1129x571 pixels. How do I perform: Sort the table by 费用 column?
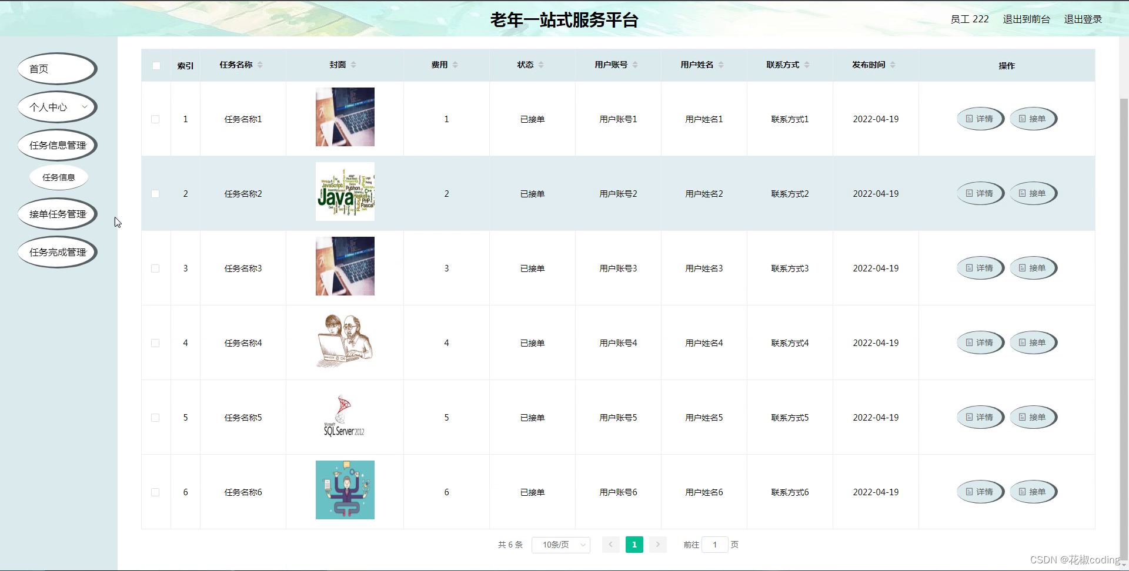click(x=455, y=65)
